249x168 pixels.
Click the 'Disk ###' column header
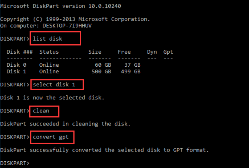point(19,52)
